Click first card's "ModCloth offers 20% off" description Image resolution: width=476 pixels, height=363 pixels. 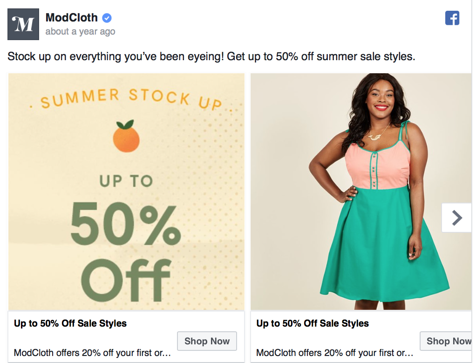[x=92, y=353]
